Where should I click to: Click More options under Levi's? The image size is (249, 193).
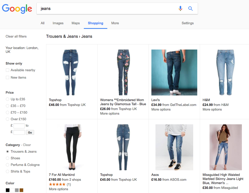(x=161, y=109)
